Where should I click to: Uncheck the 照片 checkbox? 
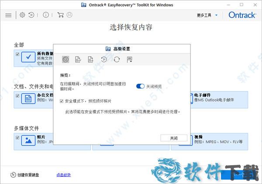[x=17, y=137]
